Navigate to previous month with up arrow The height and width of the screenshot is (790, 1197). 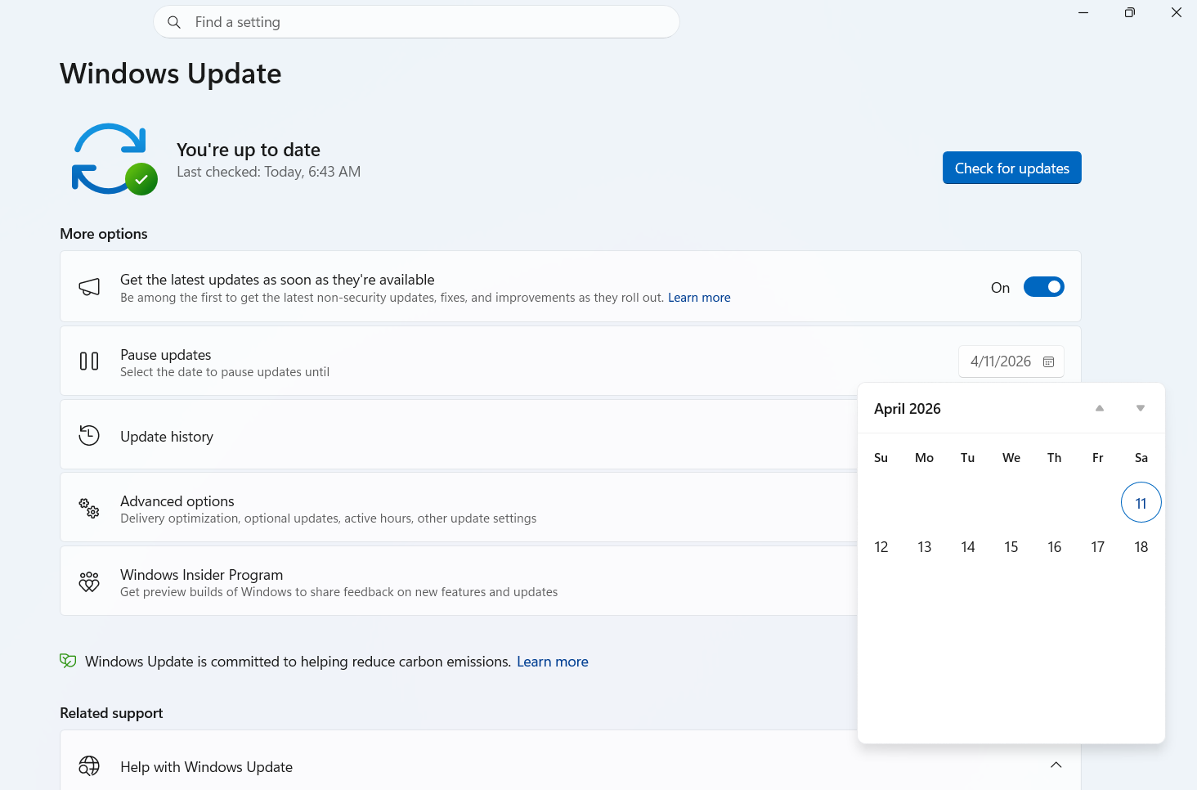click(1100, 407)
